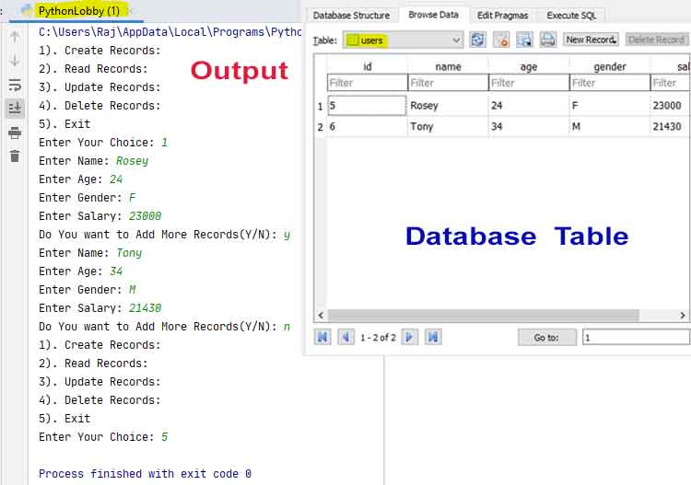691x485 pixels.
Task: Click the Down the Stack Trace arrow
Action: click(15, 60)
